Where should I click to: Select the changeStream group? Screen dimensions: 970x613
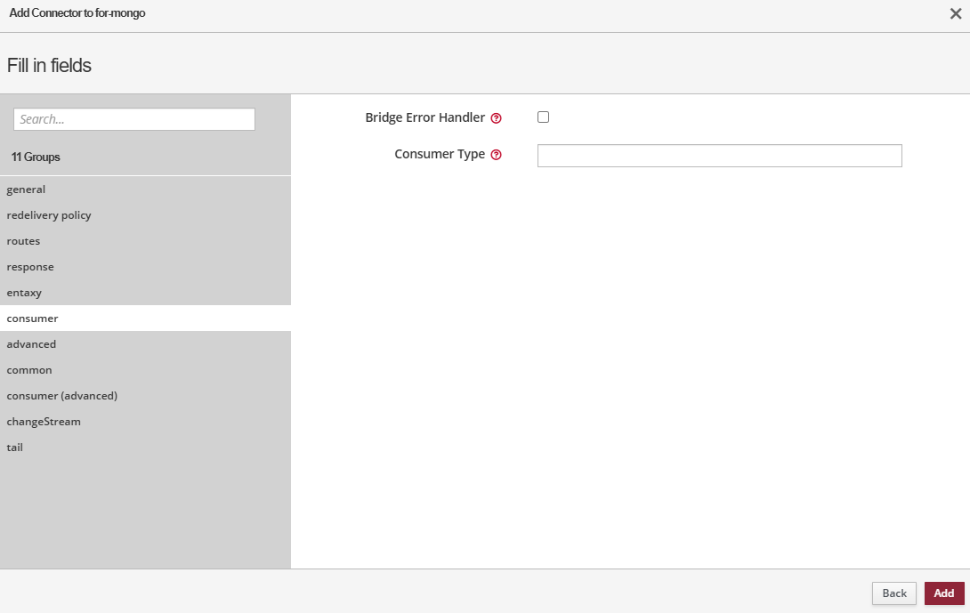pyautogui.click(x=44, y=422)
